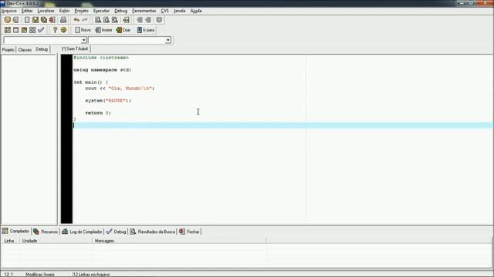Click the Rebuild All icon
Screen dimensions: 494x277
pos(32,30)
